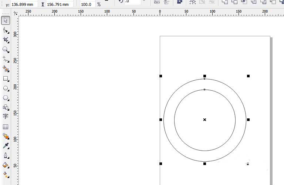The width and height of the screenshot is (284, 185).
Task: Activate the Crop tool
Action: point(6,40)
